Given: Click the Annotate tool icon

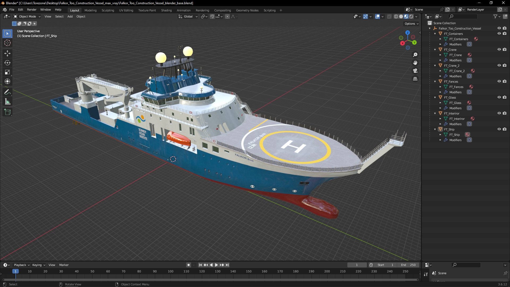Looking at the screenshot, I should click(x=8, y=92).
